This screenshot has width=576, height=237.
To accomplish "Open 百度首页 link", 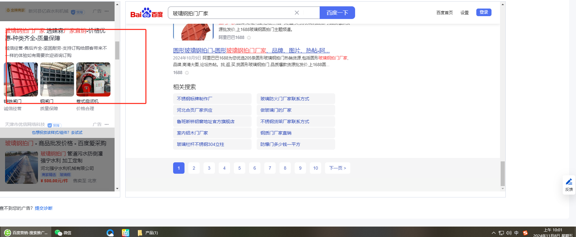I will click(444, 13).
